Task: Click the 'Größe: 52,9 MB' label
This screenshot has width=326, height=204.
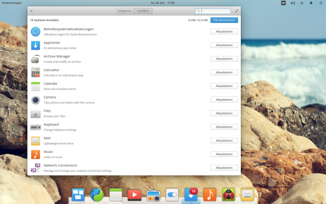Action: click(x=198, y=20)
